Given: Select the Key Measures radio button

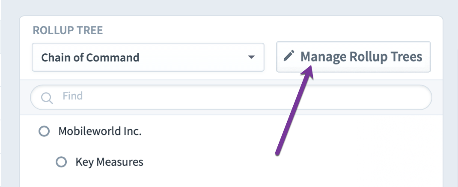Looking at the screenshot, I should (x=61, y=162).
